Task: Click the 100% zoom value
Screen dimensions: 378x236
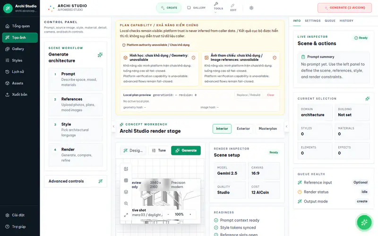Action: 179,214
